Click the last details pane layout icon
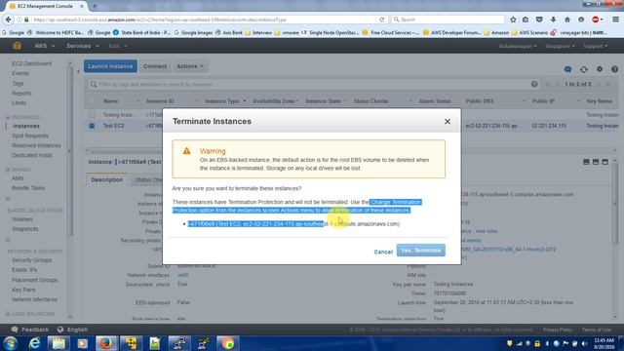Screen dimensions: 624x351 click(x=605, y=162)
